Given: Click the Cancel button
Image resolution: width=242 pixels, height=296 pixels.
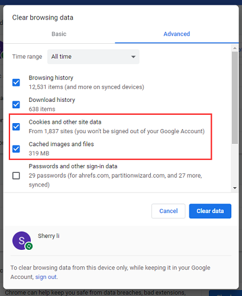Looking at the screenshot, I should tap(169, 211).
